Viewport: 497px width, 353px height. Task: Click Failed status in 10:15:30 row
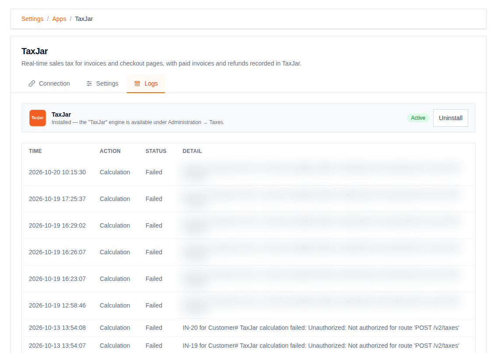pos(154,172)
